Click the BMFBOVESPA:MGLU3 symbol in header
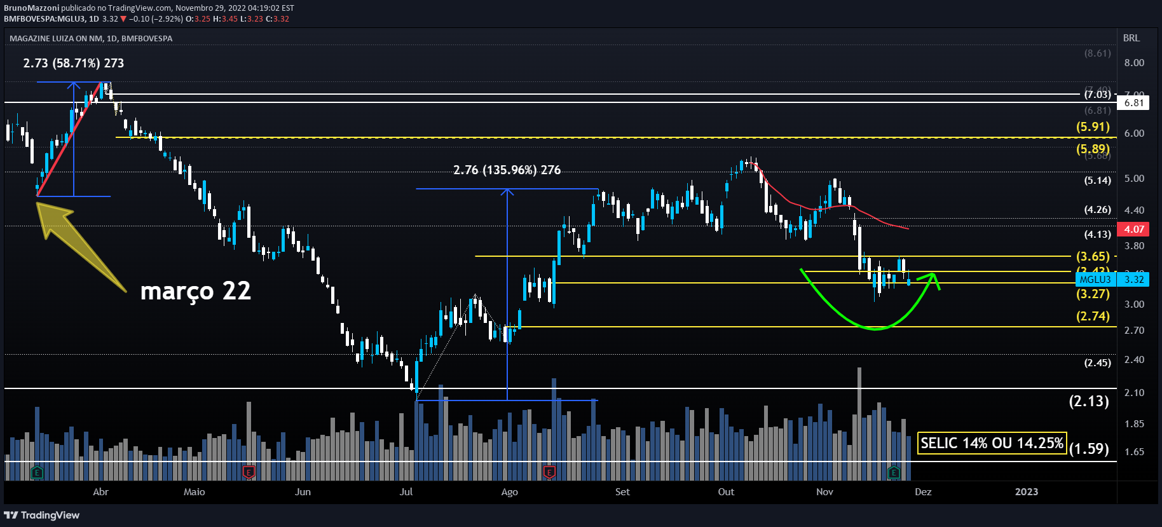This screenshot has width=1162, height=527. point(44,19)
